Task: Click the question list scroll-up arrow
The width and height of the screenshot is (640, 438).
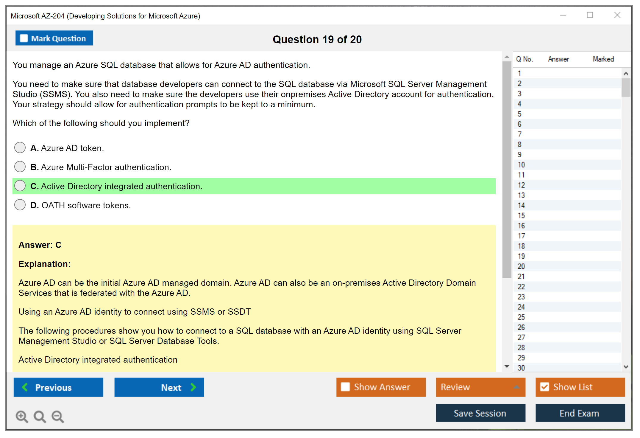Action: [x=626, y=74]
